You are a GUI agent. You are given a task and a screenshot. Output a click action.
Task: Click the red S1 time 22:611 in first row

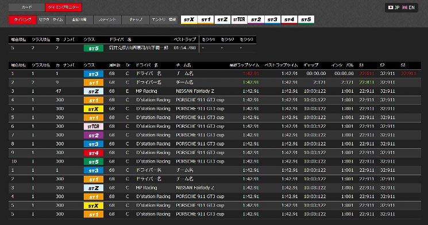(367, 74)
